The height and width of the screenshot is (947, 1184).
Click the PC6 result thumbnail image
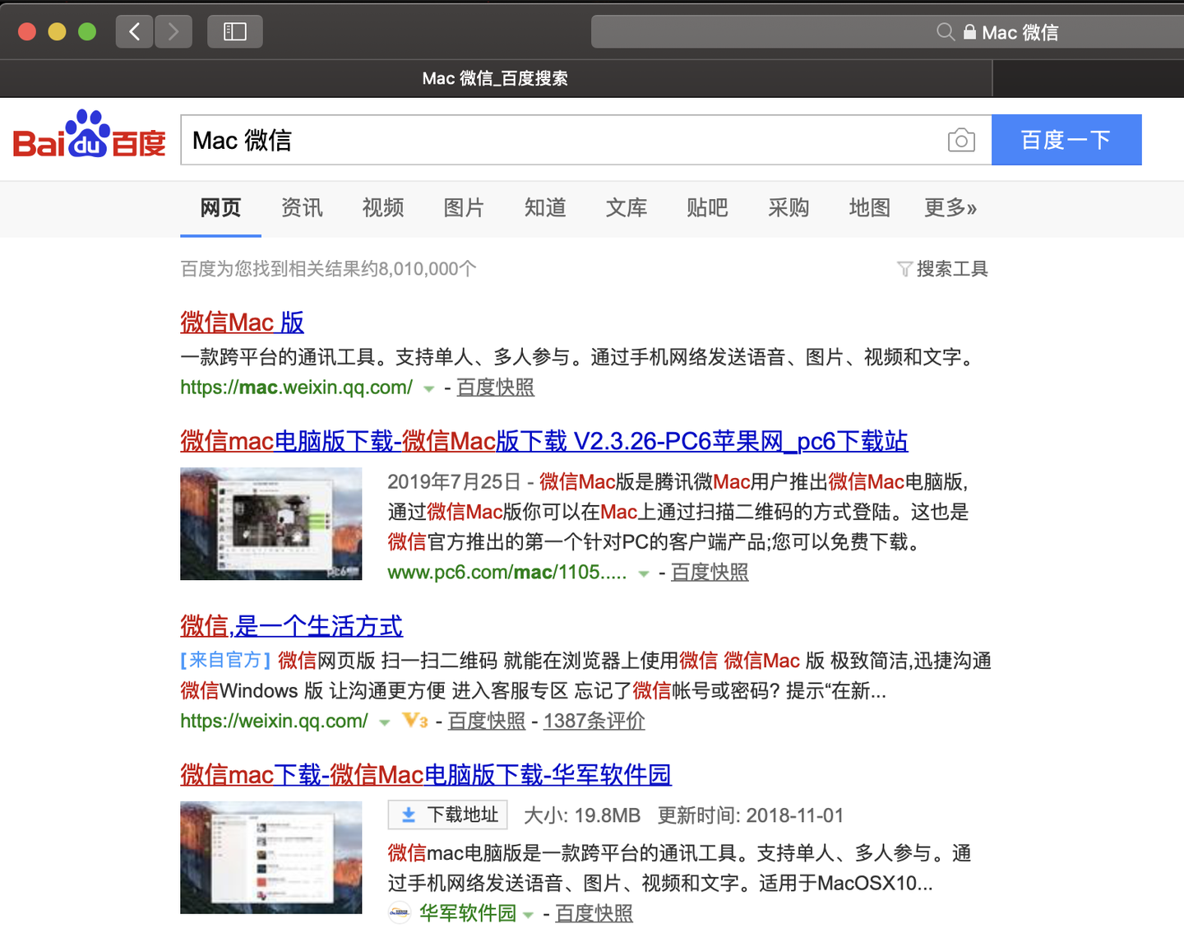click(x=271, y=524)
